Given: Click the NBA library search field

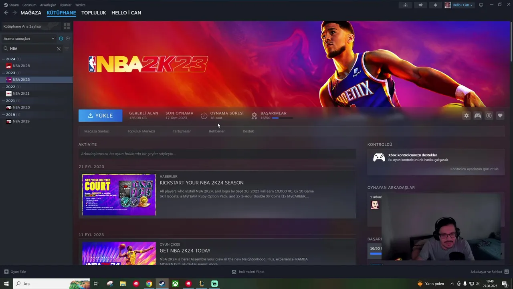Looking at the screenshot, I should pos(32,49).
